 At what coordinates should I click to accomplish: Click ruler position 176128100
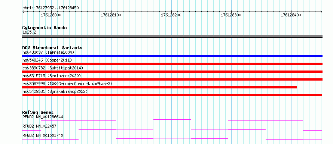[x=111, y=15]
